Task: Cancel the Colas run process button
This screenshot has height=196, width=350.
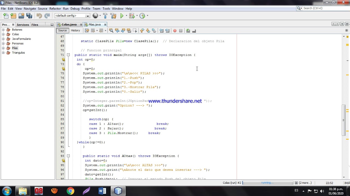Action: coord(296,183)
